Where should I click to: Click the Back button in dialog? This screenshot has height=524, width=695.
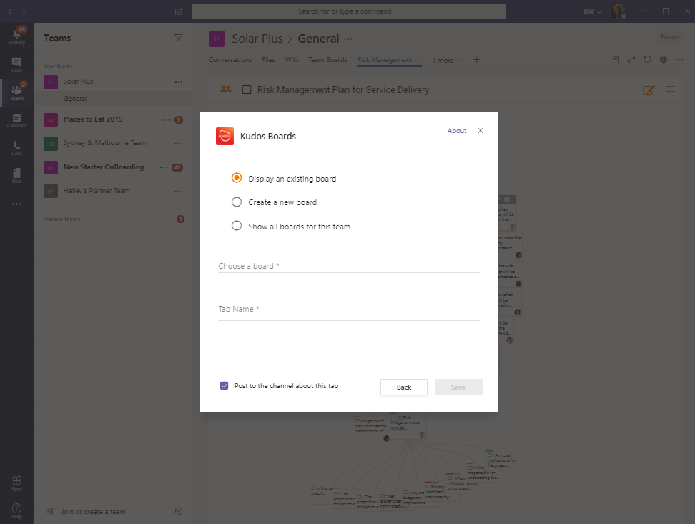[404, 387]
